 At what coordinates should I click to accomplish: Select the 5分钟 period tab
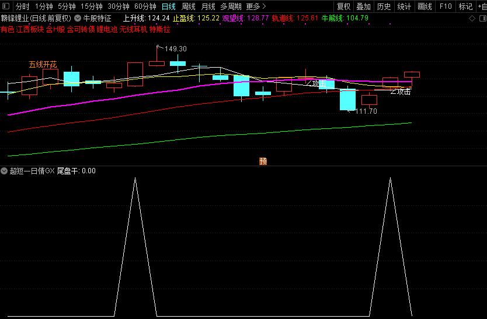pos(67,6)
